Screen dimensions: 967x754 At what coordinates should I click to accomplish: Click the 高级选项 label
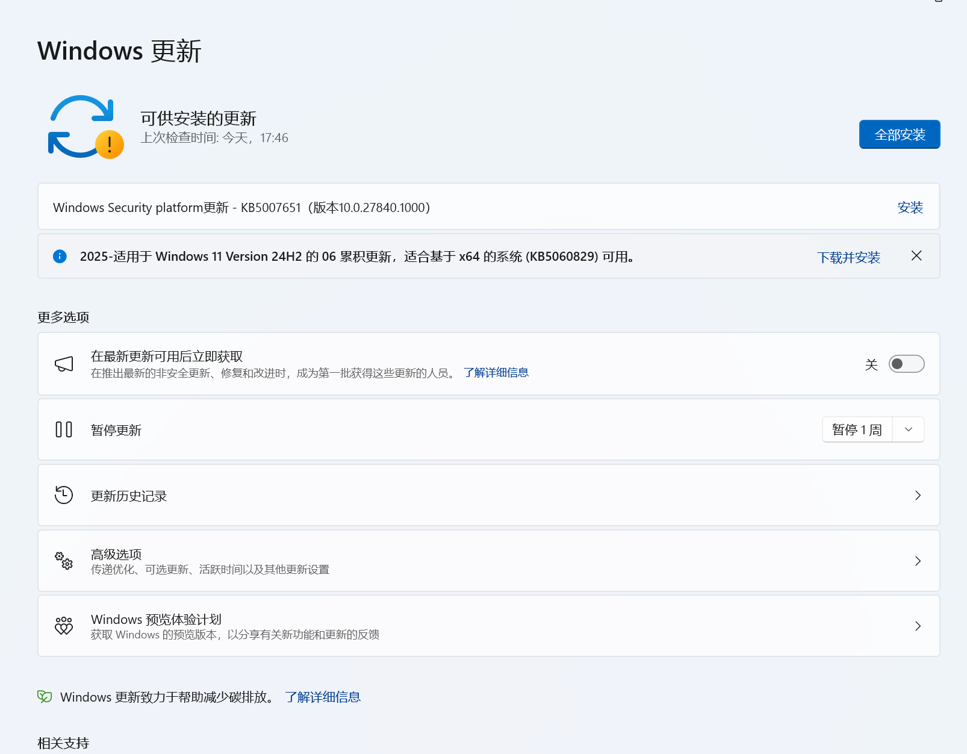[116, 554]
